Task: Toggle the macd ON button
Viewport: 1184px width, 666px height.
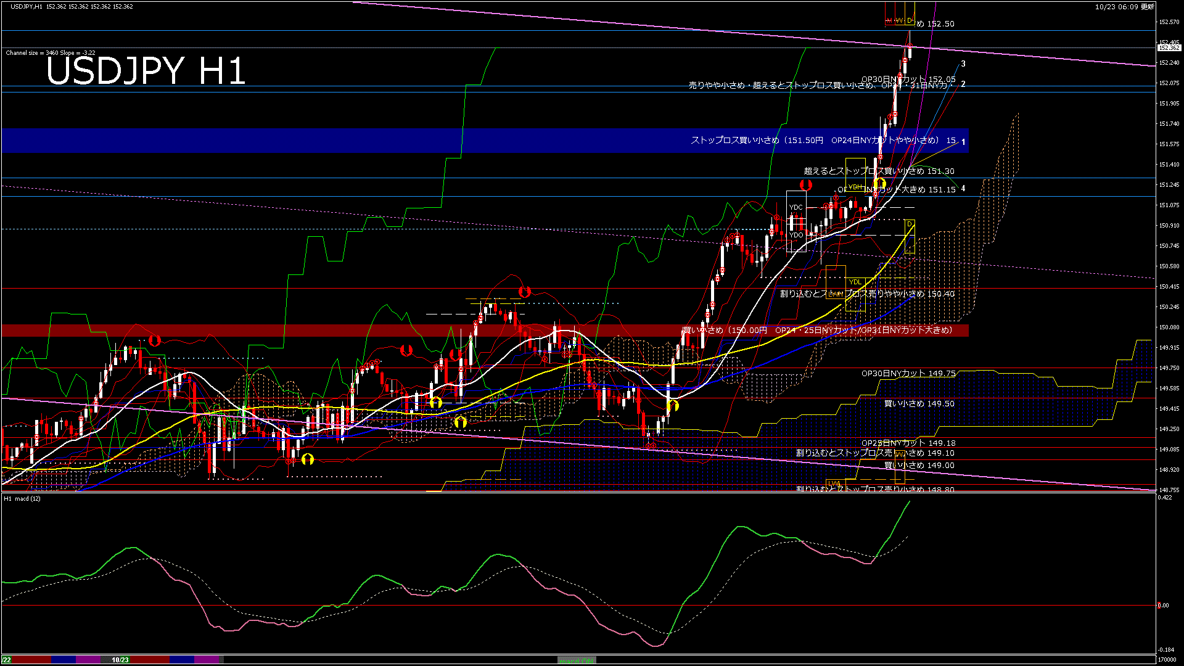Action: pos(577,660)
